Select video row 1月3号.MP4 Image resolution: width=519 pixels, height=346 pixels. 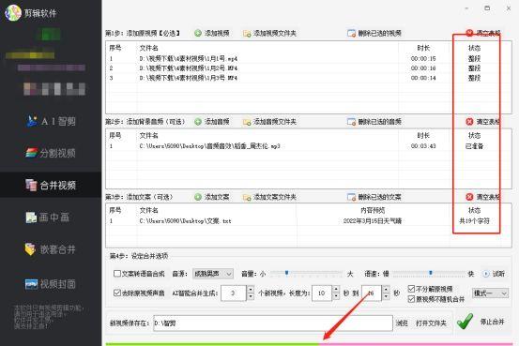309,78
